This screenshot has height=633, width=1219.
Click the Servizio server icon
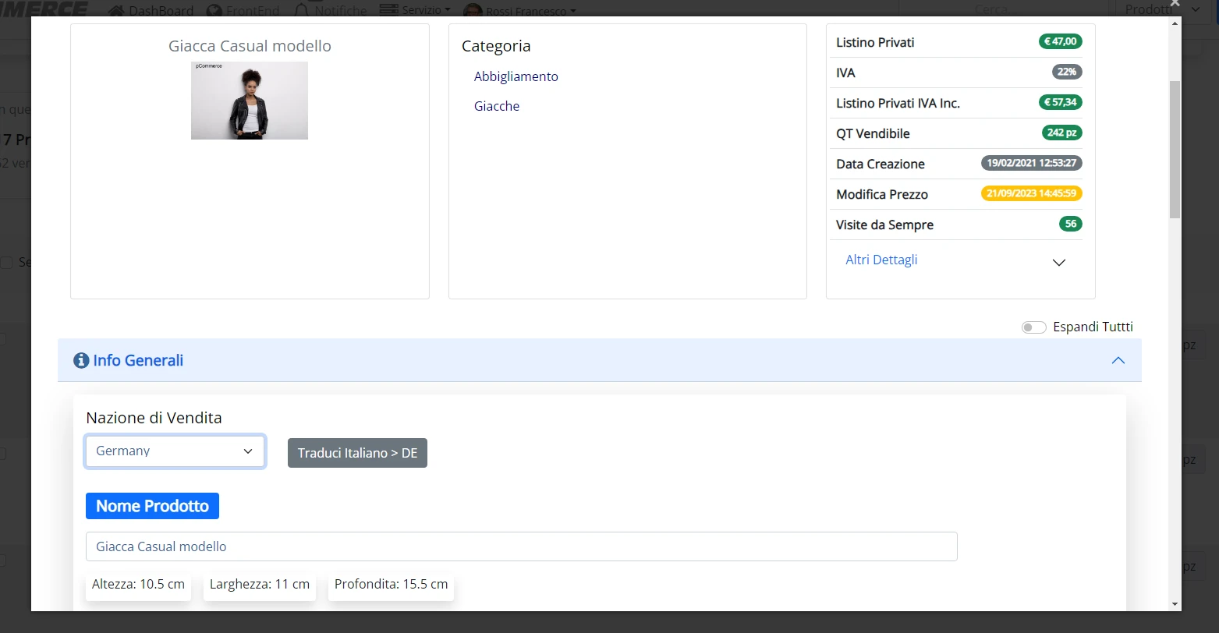(388, 10)
